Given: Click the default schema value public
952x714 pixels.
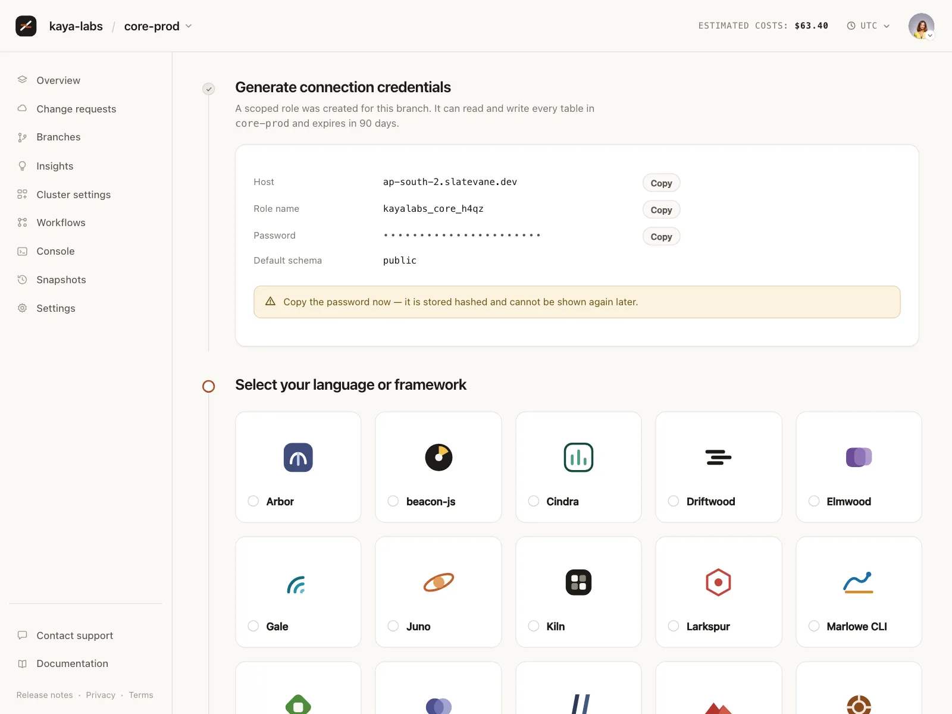Looking at the screenshot, I should pyautogui.click(x=400, y=261).
